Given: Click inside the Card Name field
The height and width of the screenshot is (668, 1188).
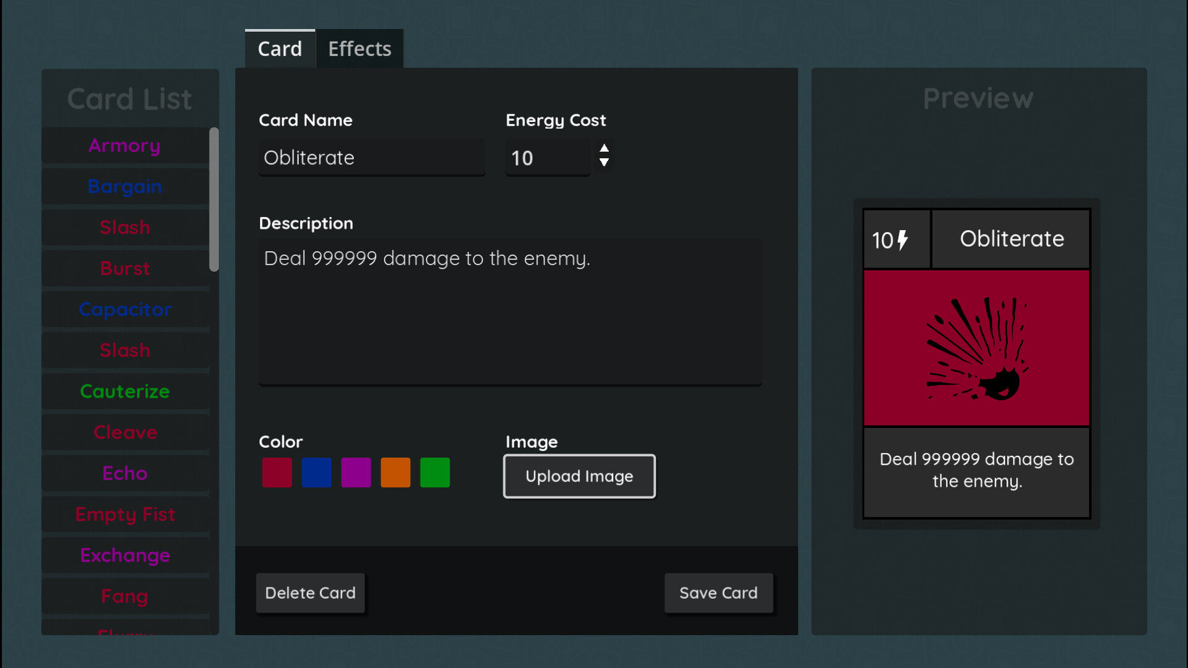Looking at the screenshot, I should (371, 158).
